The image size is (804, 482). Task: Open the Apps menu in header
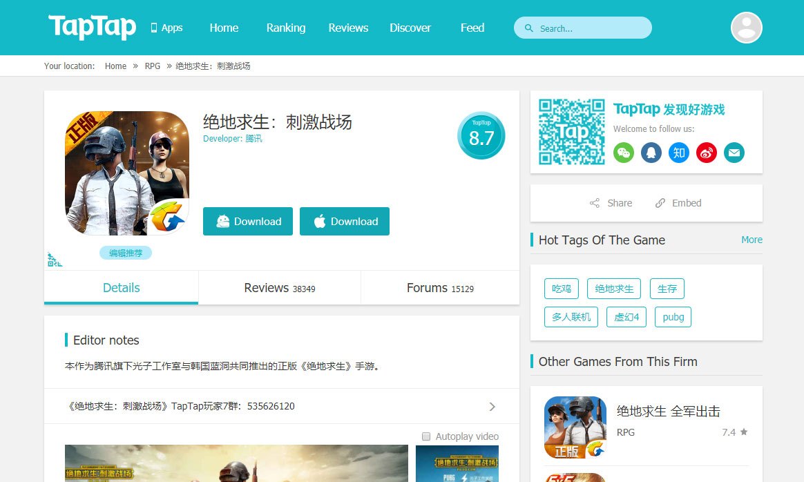click(166, 28)
